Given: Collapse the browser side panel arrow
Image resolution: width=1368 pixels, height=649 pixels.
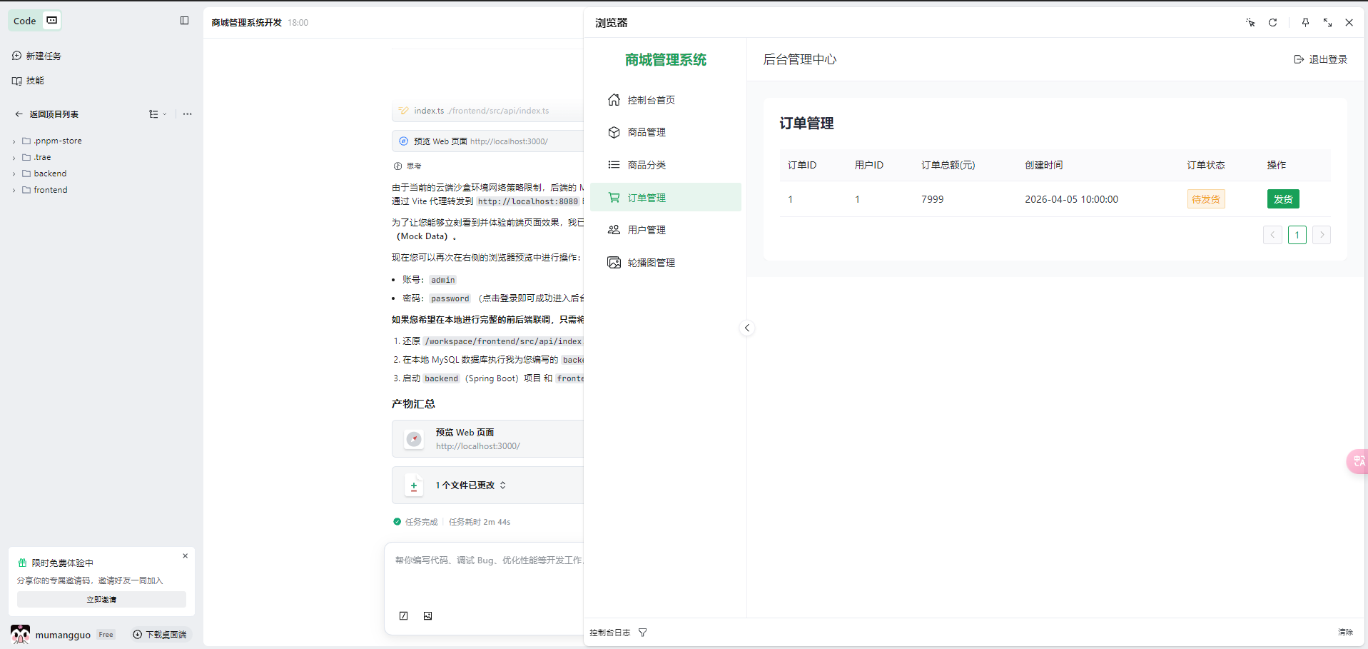Looking at the screenshot, I should [x=746, y=328].
